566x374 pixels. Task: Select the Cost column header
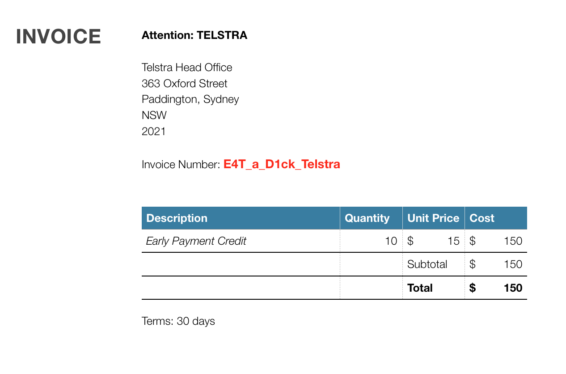point(496,218)
